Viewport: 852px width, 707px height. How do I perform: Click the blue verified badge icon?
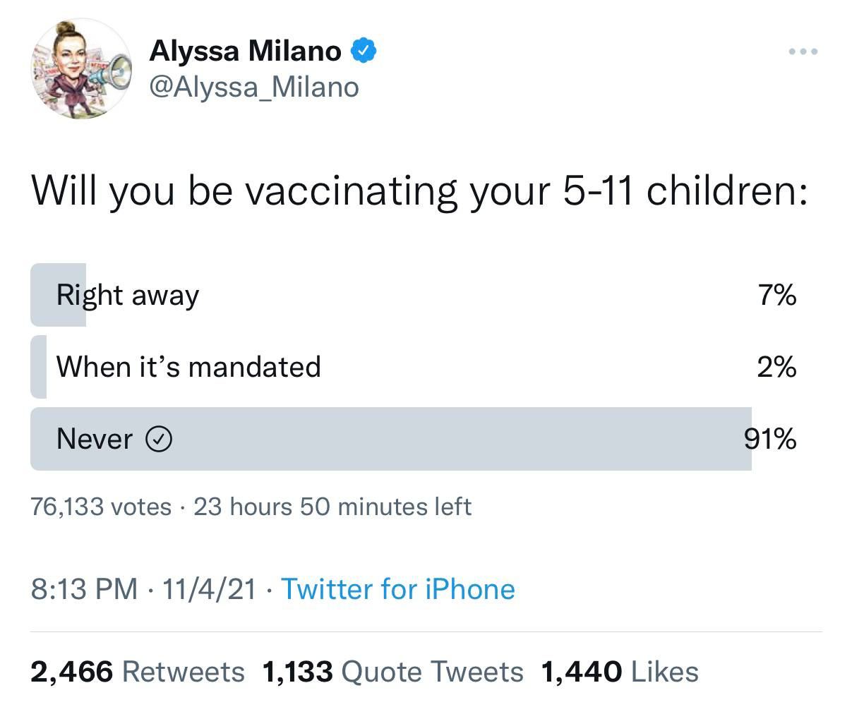(x=363, y=51)
